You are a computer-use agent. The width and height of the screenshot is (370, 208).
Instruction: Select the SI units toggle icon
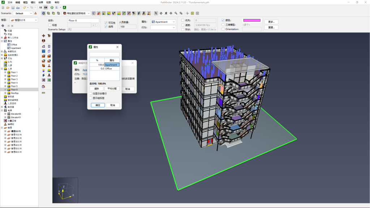40,7
